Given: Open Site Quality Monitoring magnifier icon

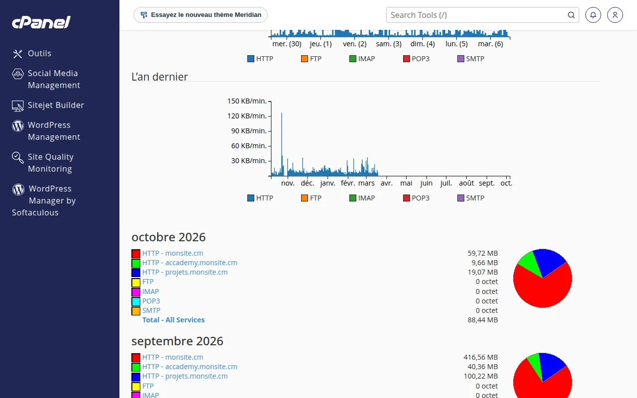Looking at the screenshot, I should [18, 157].
